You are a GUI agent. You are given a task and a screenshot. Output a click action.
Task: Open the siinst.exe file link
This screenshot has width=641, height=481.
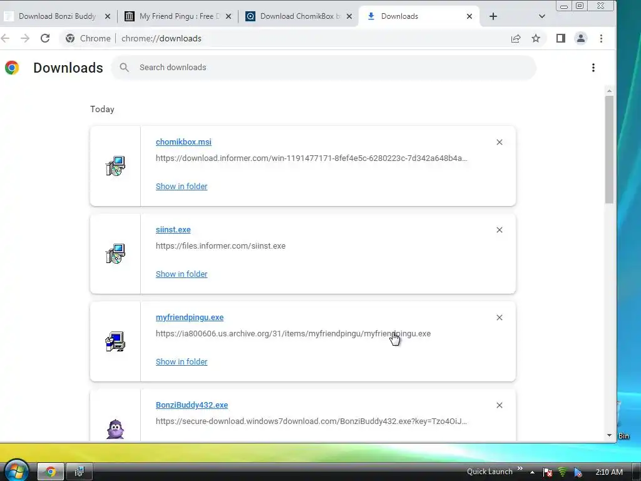173,229
